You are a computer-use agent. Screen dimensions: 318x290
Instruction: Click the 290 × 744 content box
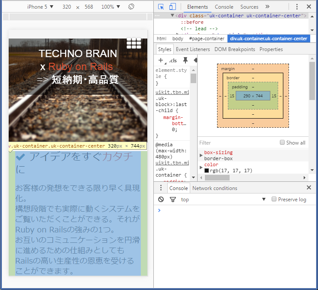[253, 96]
